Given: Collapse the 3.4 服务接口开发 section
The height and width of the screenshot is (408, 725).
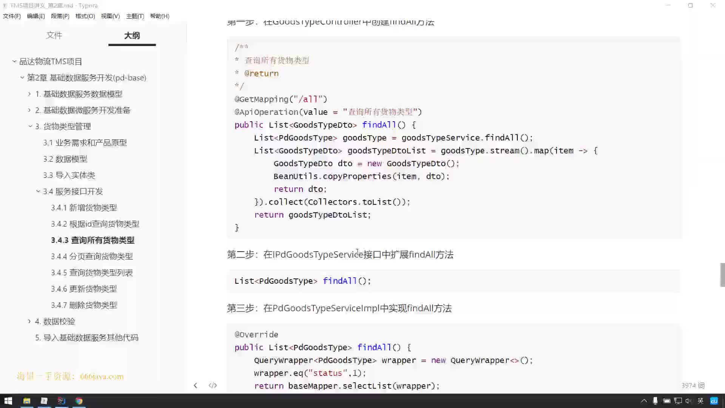Looking at the screenshot, I should point(38,191).
